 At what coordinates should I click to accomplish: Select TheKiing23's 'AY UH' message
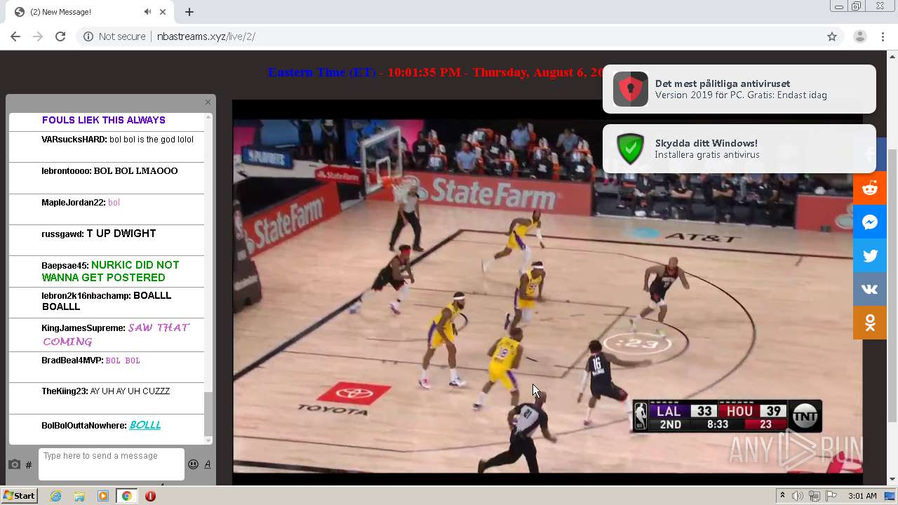130,391
